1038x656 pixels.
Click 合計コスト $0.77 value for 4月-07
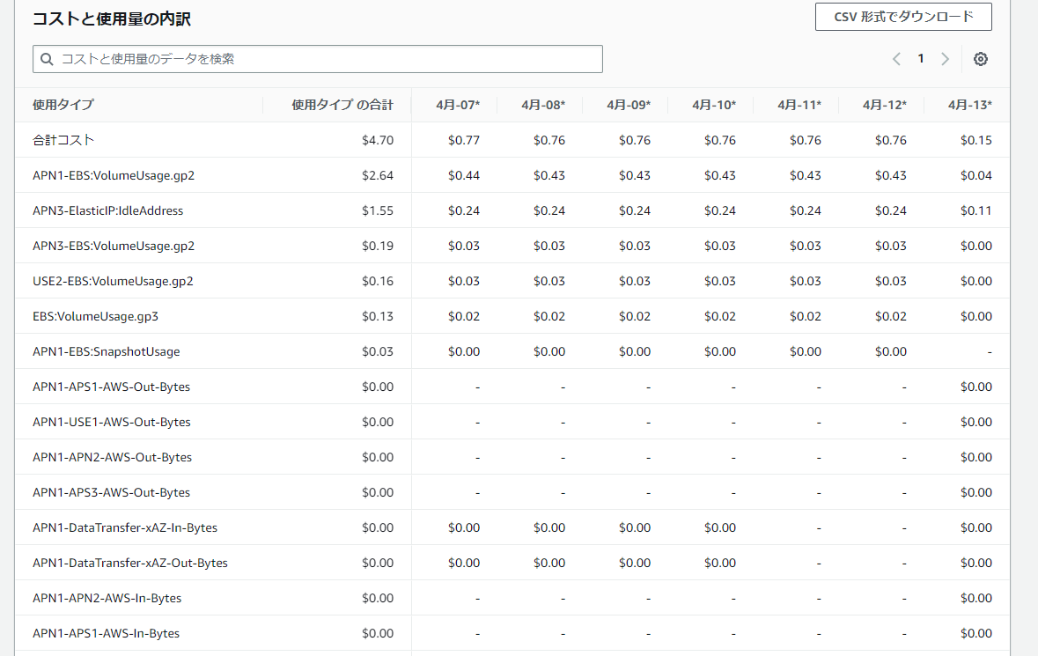[464, 140]
